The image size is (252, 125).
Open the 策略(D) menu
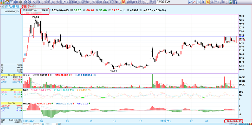point(49,2)
